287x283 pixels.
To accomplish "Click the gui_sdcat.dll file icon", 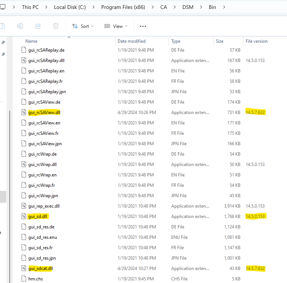I will tap(24, 268).
